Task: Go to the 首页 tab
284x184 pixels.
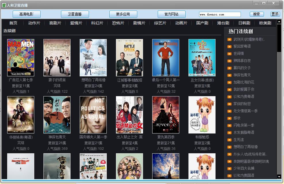Action: [13, 23]
